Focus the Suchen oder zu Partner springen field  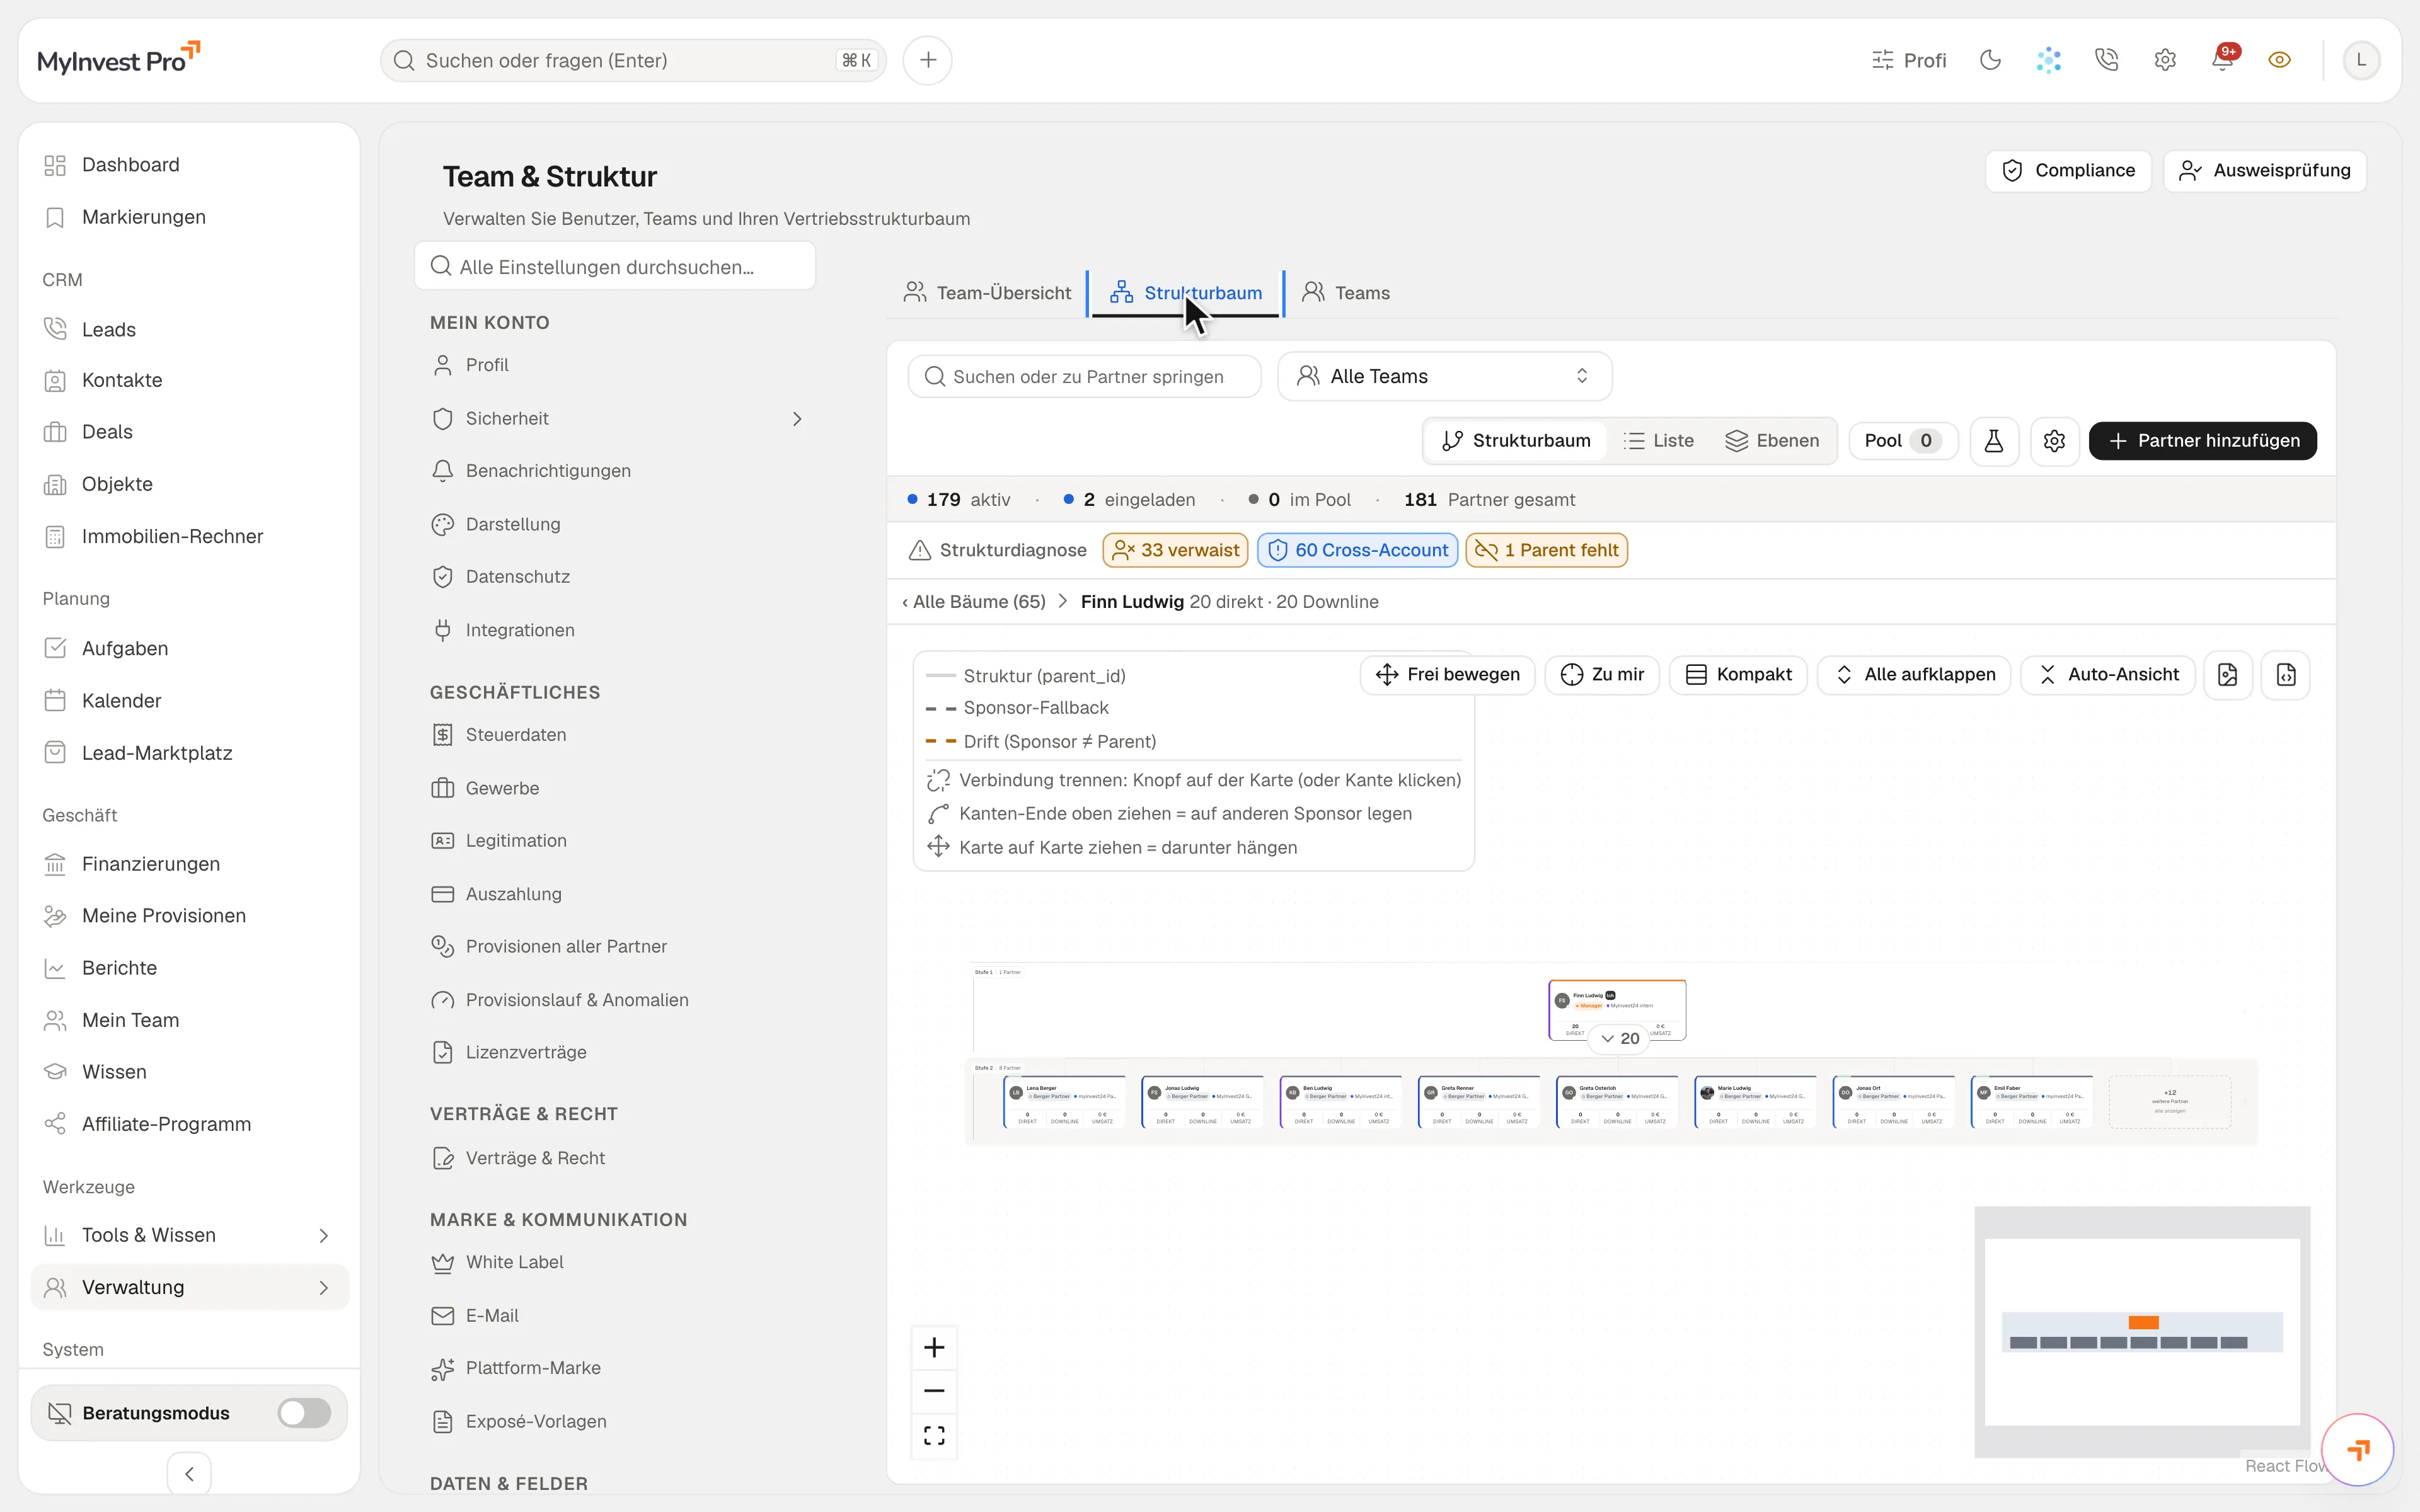pyautogui.click(x=1084, y=376)
